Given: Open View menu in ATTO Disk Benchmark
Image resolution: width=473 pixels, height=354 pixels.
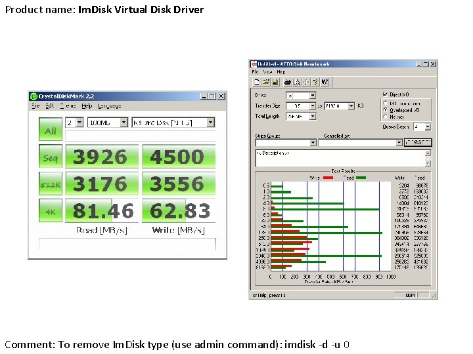Looking at the screenshot, I should (267, 71).
